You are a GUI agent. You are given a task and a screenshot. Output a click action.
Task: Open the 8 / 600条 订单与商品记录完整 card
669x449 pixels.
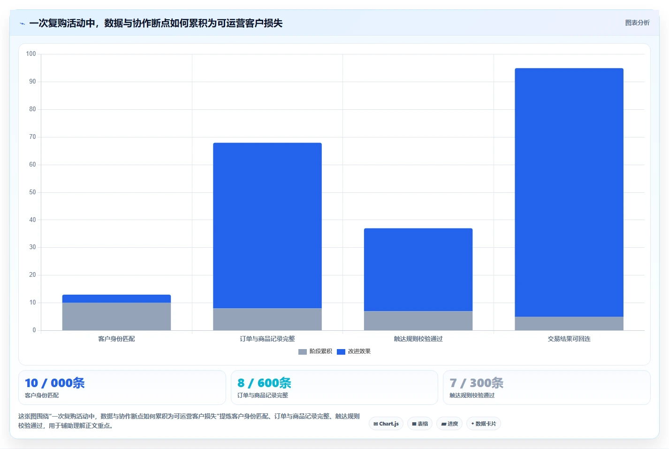click(334, 388)
